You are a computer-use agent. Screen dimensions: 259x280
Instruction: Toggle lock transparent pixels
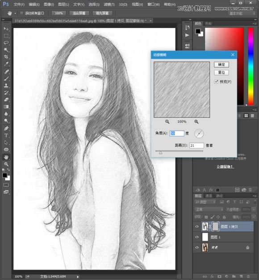(206, 217)
